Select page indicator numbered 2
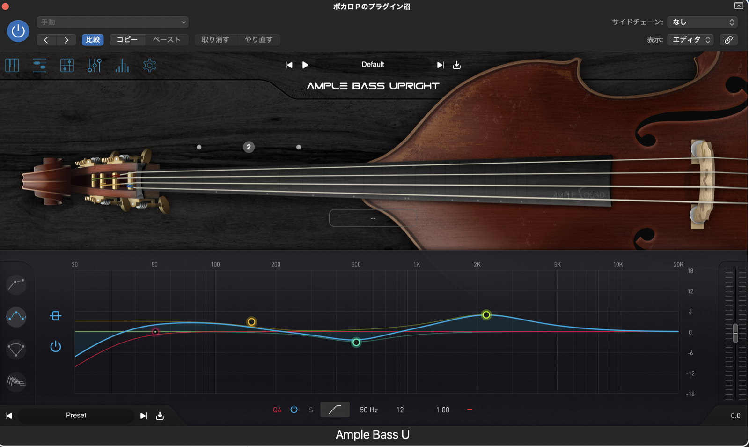 point(249,147)
